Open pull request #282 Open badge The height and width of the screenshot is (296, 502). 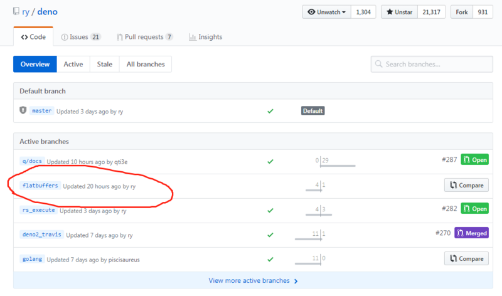point(475,208)
